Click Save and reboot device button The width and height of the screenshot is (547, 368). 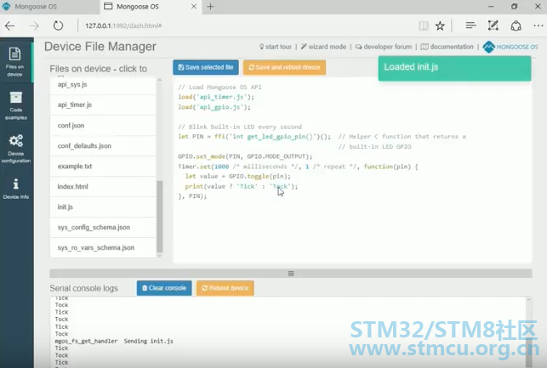tap(285, 67)
